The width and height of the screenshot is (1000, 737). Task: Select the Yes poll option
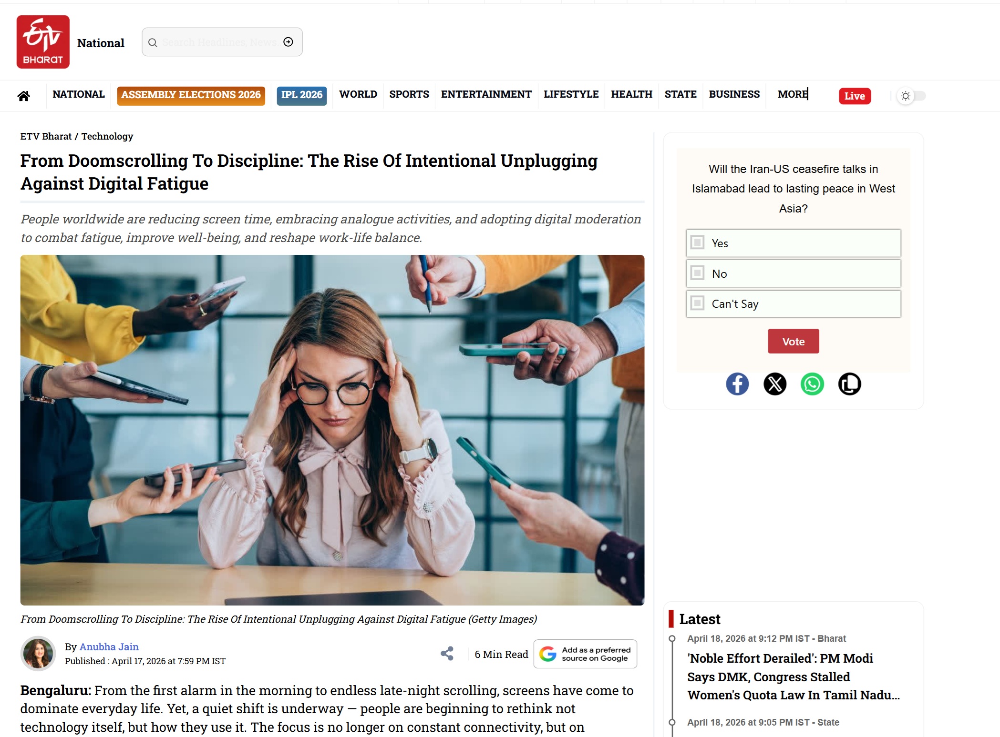[794, 243]
